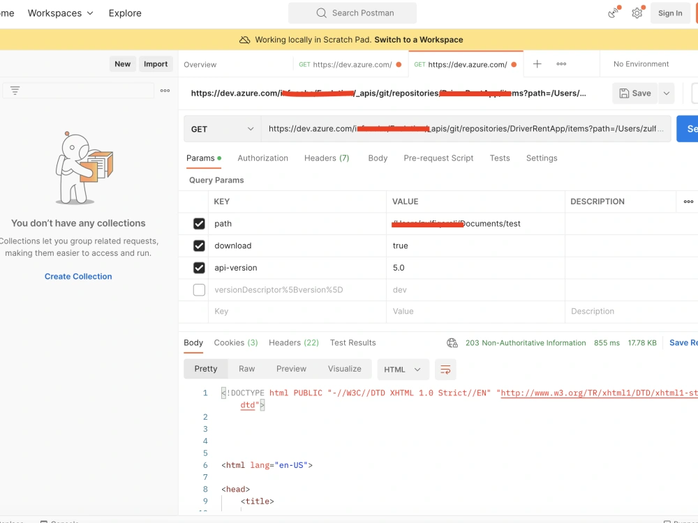Click the New button
The image size is (698, 523).
point(122,64)
